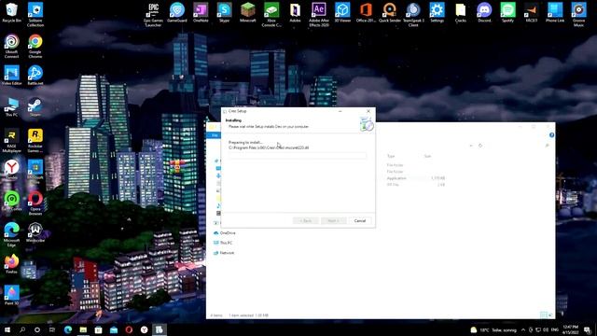Click the File tab in File Explorer

click(215, 135)
